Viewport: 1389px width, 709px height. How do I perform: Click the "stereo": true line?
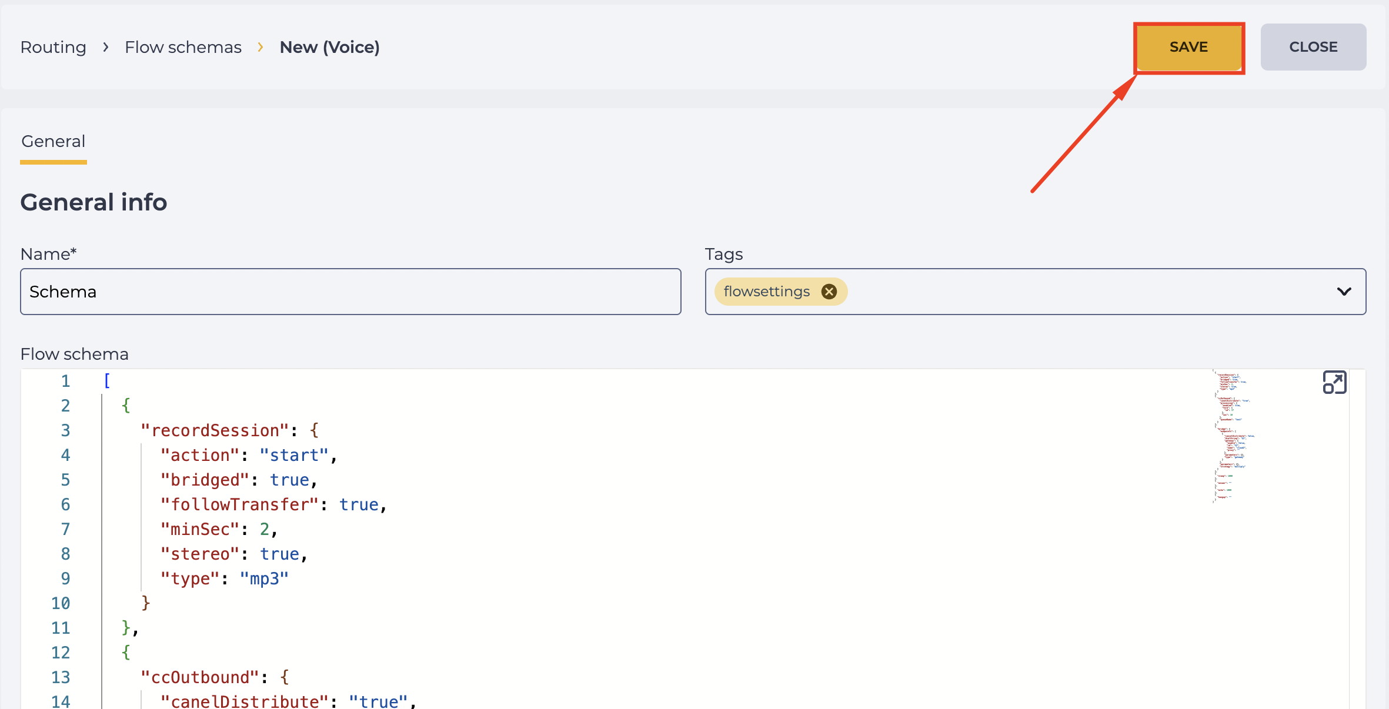pyautogui.click(x=234, y=554)
